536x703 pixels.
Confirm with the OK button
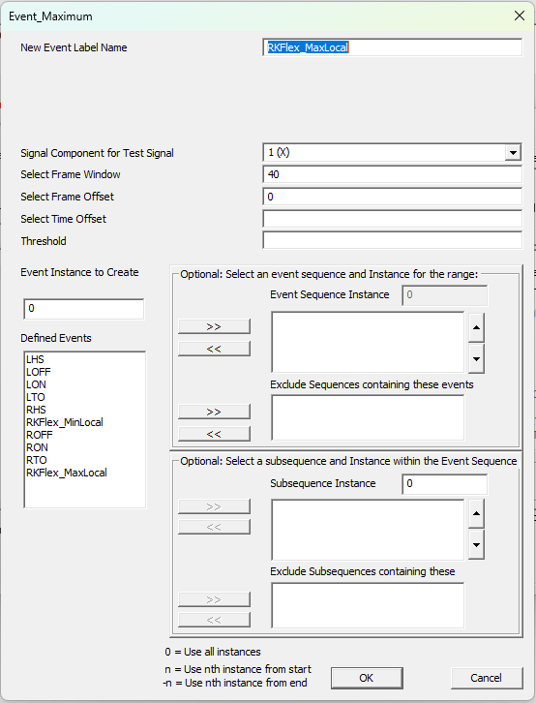[x=367, y=678]
